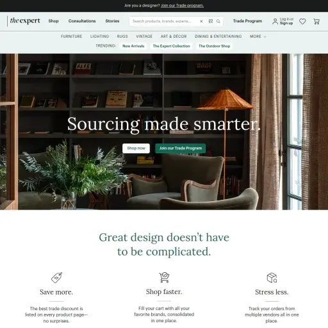
Task: Open the Shop menu
Action: (x=53, y=21)
